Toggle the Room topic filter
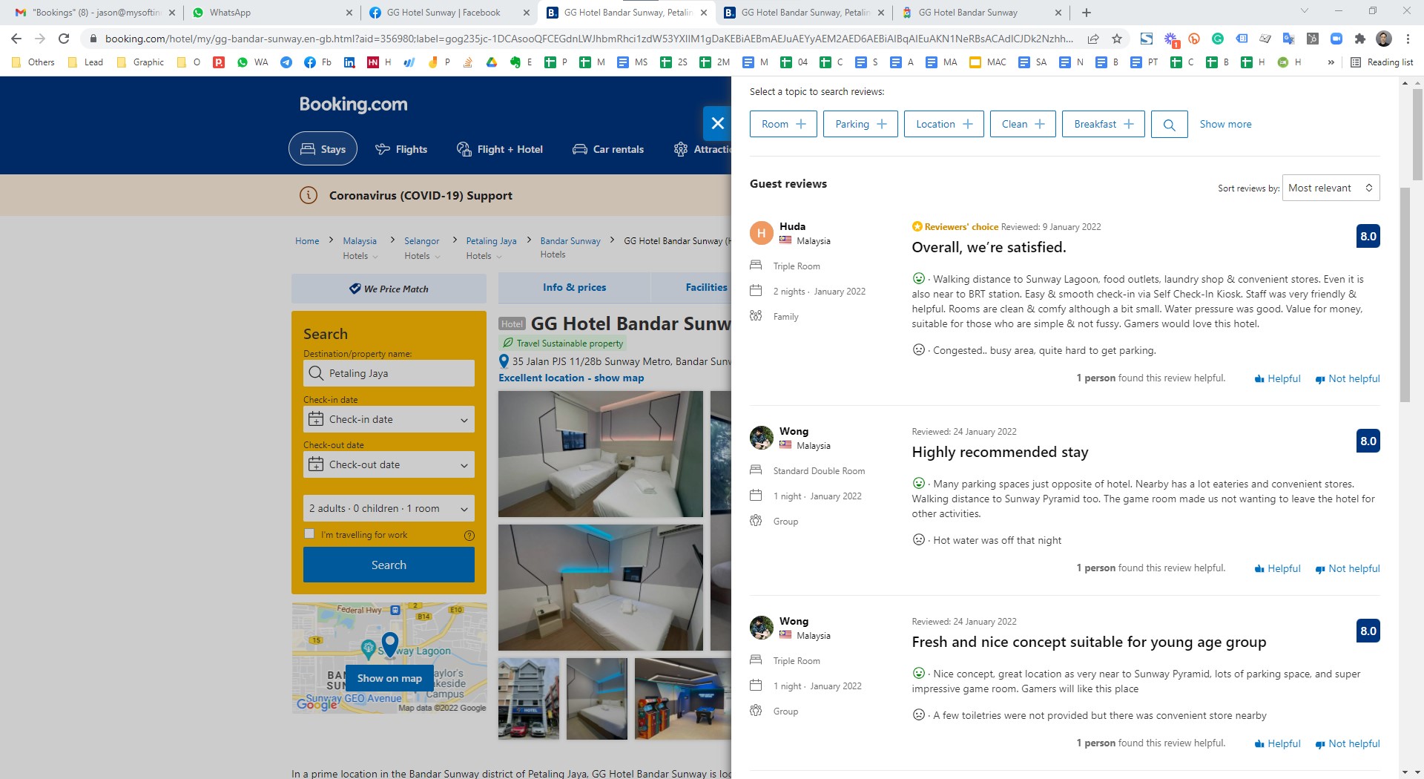This screenshot has width=1424, height=779. pos(783,125)
